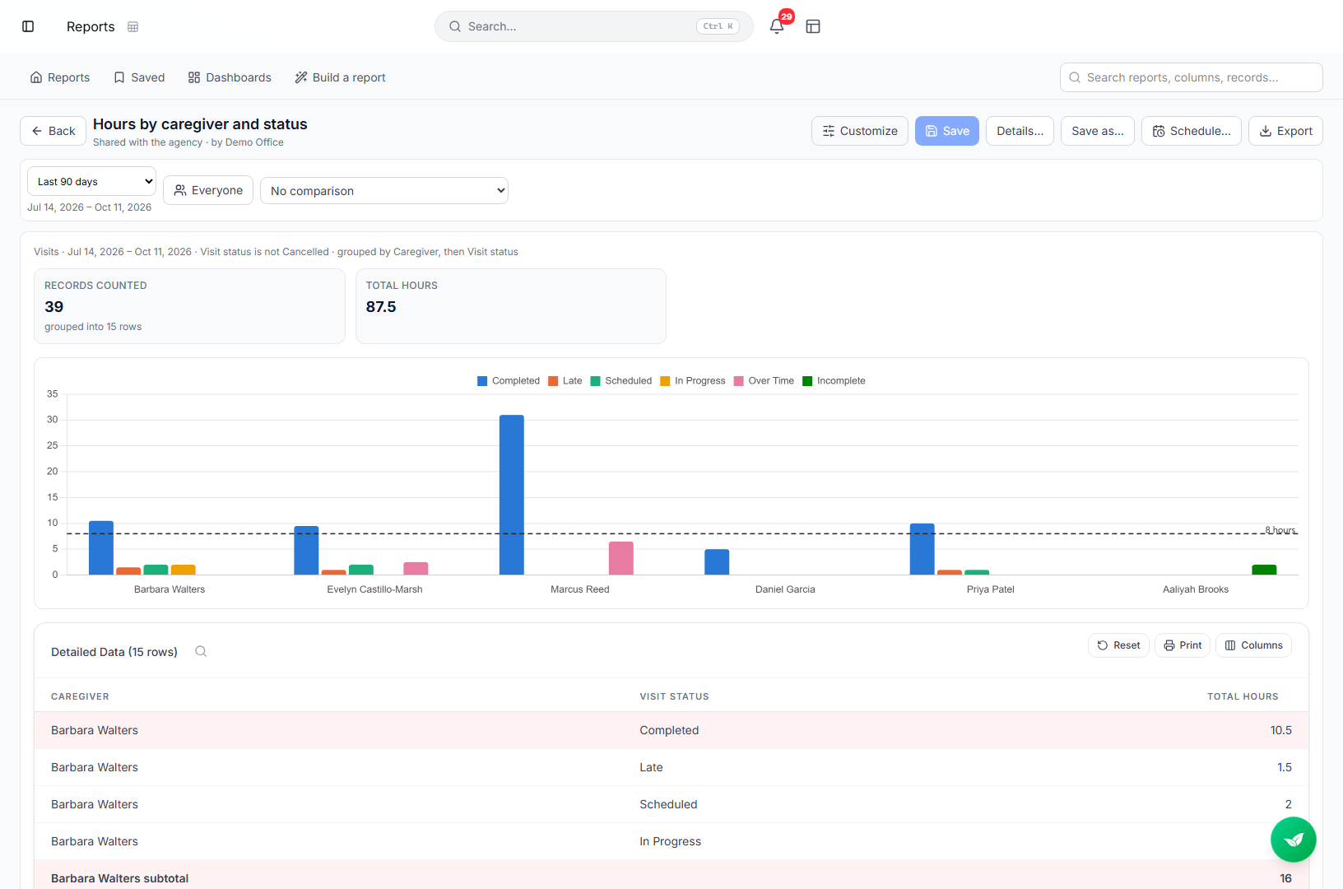1343x889 pixels.
Task: Click the Back arrow button
Action: [53, 131]
